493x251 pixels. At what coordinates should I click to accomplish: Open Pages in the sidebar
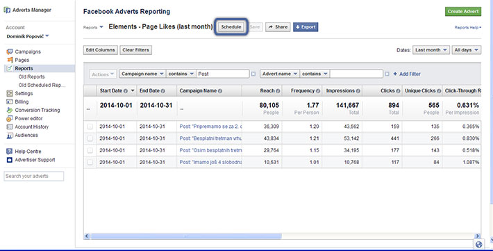22,60
